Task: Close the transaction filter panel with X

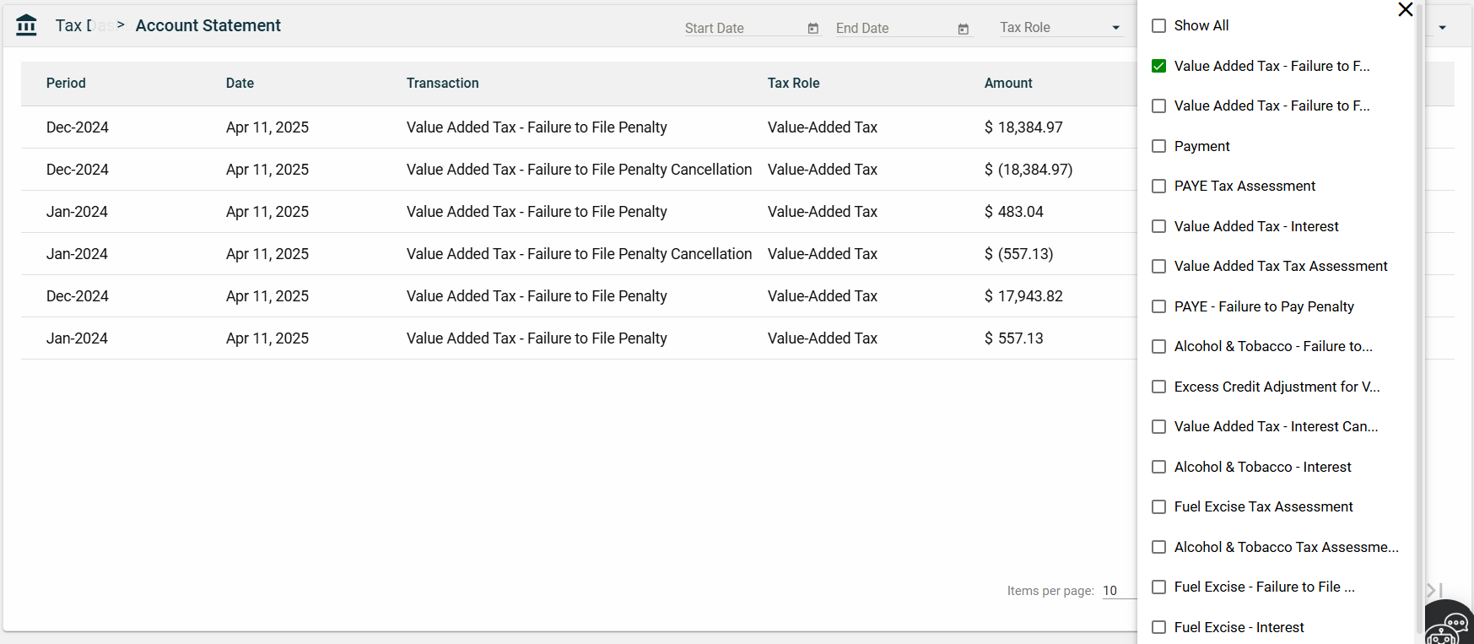Action: click(x=1405, y=10)
